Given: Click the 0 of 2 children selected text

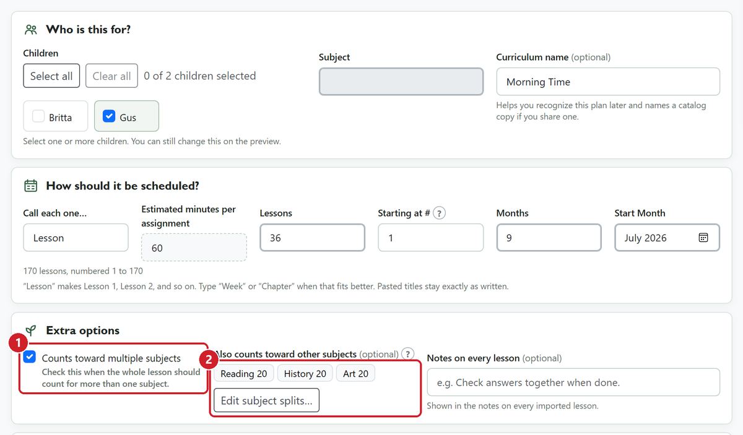Looking at the screenshot, I should 200,76.
